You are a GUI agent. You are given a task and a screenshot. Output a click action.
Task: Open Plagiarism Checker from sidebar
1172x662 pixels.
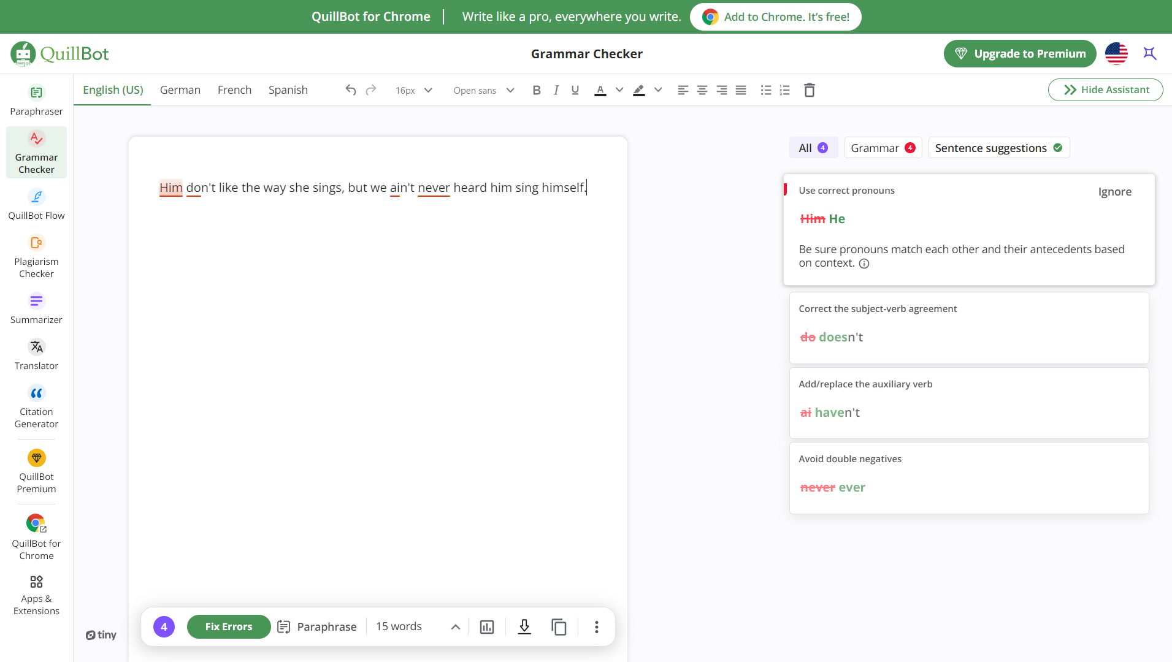[36, 256]
